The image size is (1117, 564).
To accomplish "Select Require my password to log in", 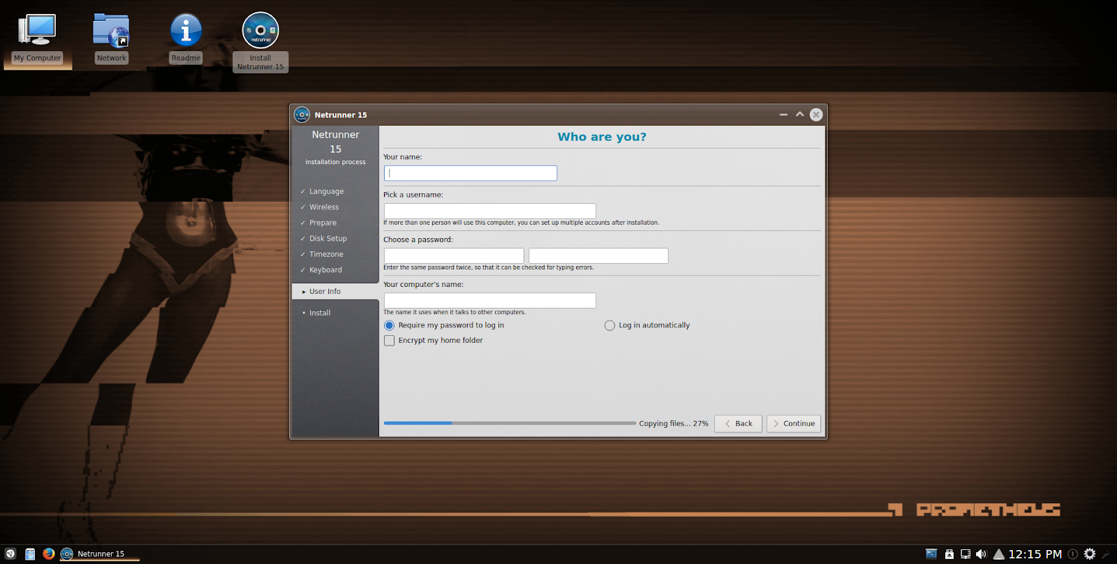I will (x=444, y=325).
